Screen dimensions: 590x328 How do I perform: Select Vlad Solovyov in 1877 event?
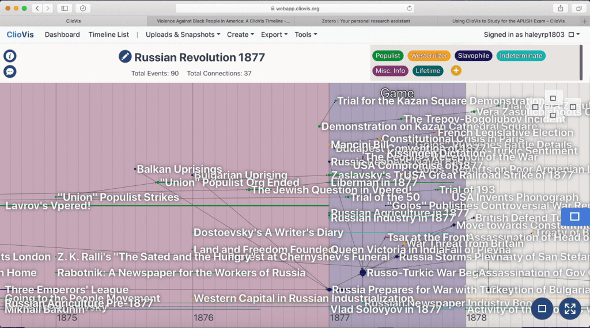(385, 309)
